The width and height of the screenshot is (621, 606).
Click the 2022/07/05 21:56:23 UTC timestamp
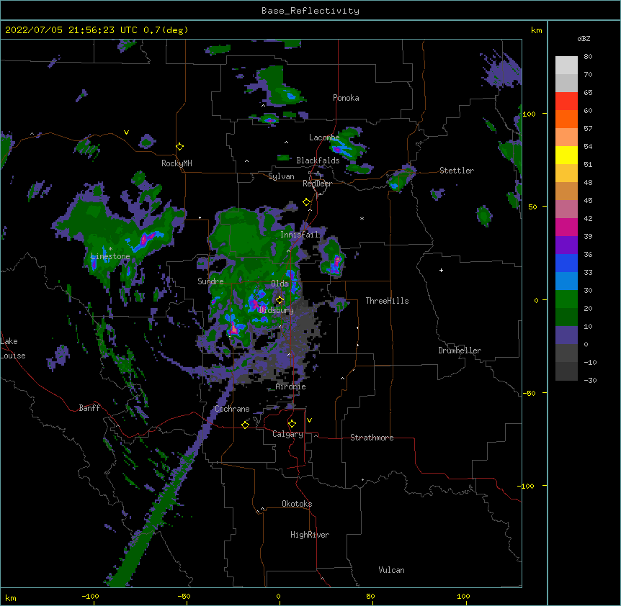(71, 30)
